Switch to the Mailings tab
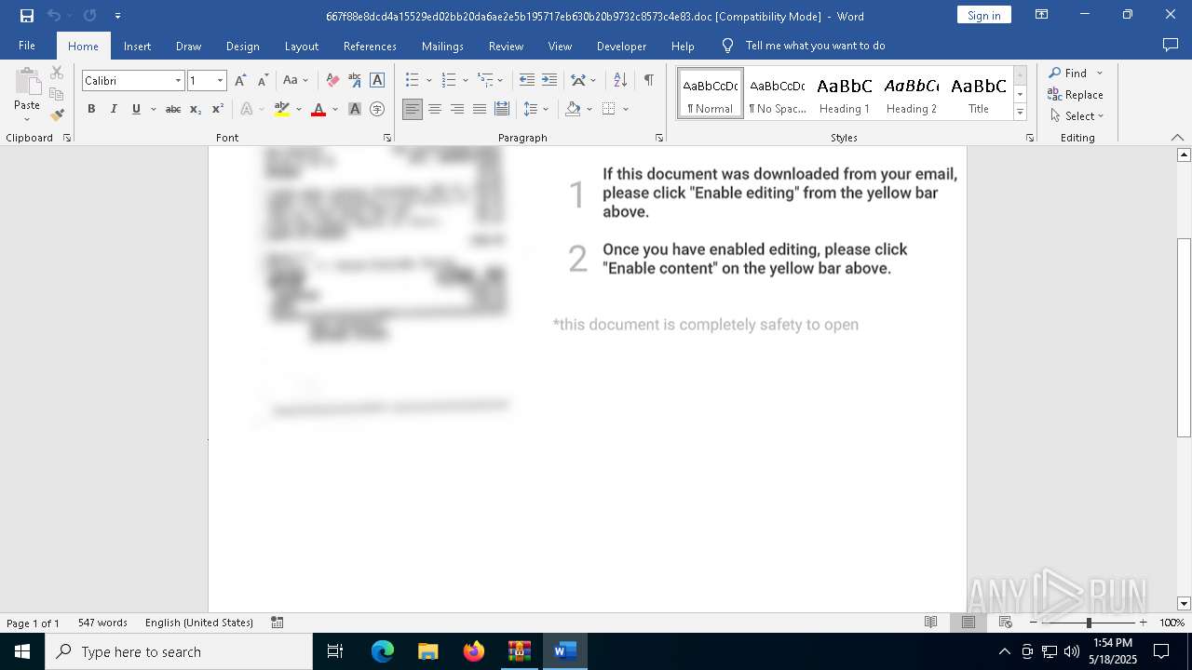 [x=442, y=46]
